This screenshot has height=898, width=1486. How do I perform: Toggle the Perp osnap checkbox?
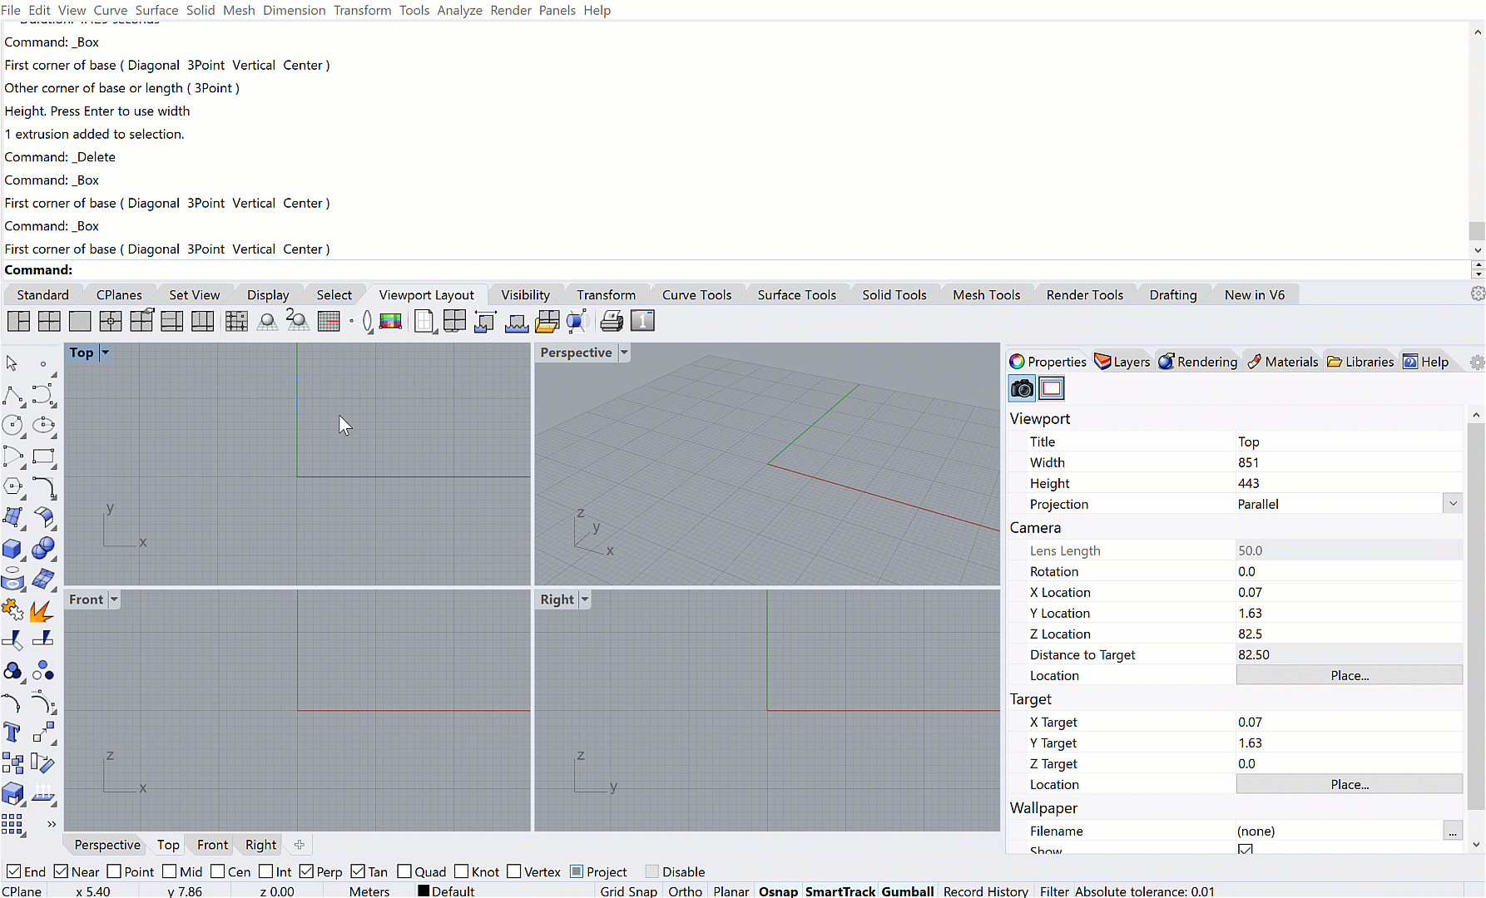[x=306, y=871]
